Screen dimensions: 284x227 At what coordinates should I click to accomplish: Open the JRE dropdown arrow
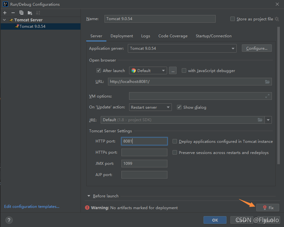tap(268, 120)
